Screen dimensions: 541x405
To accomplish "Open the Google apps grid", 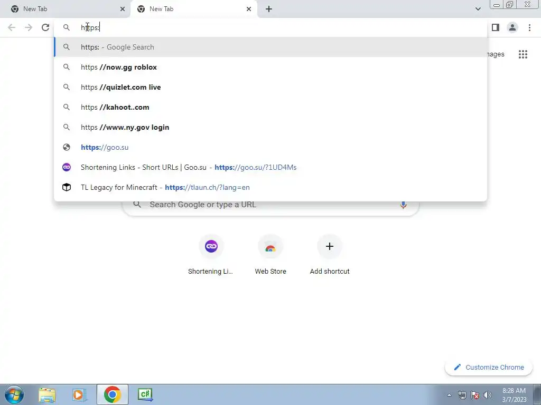I will pos(523,54).
